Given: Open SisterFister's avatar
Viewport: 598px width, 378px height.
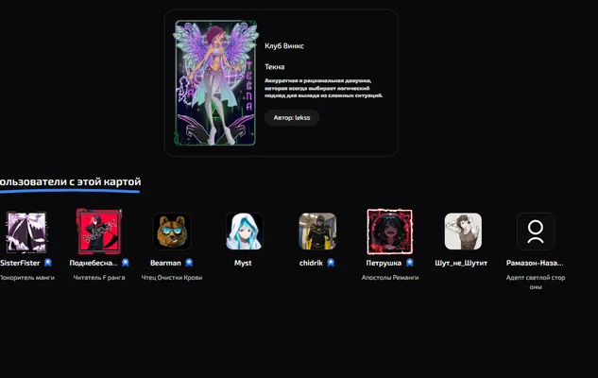Looking at the screenshot, I should [26, 232].
